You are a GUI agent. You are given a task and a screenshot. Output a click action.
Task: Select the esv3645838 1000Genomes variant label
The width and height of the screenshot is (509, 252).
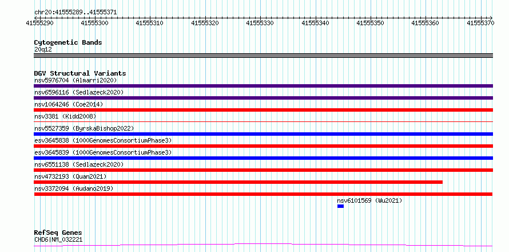tap(103, 140)
